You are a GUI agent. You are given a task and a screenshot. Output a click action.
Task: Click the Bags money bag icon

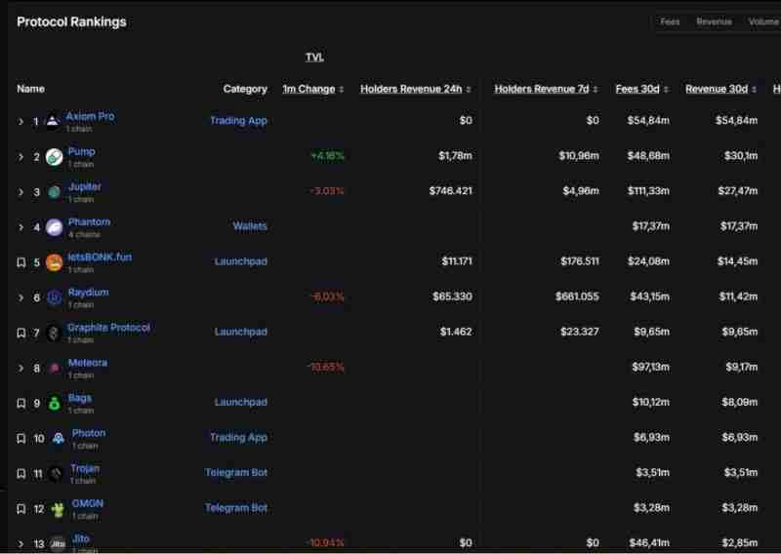pos(55,403)
